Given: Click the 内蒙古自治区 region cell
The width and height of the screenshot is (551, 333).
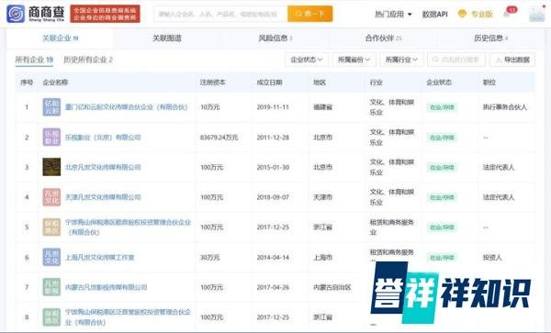Looking at the screenshot, I should [x=332, y=287].
